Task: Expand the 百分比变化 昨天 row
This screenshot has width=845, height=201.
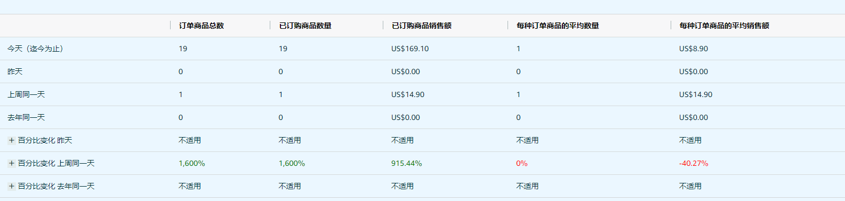Action: pyautogui.click(x=11, y=140)
